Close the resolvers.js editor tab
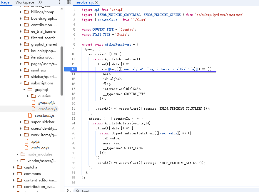 click(96, 2)
